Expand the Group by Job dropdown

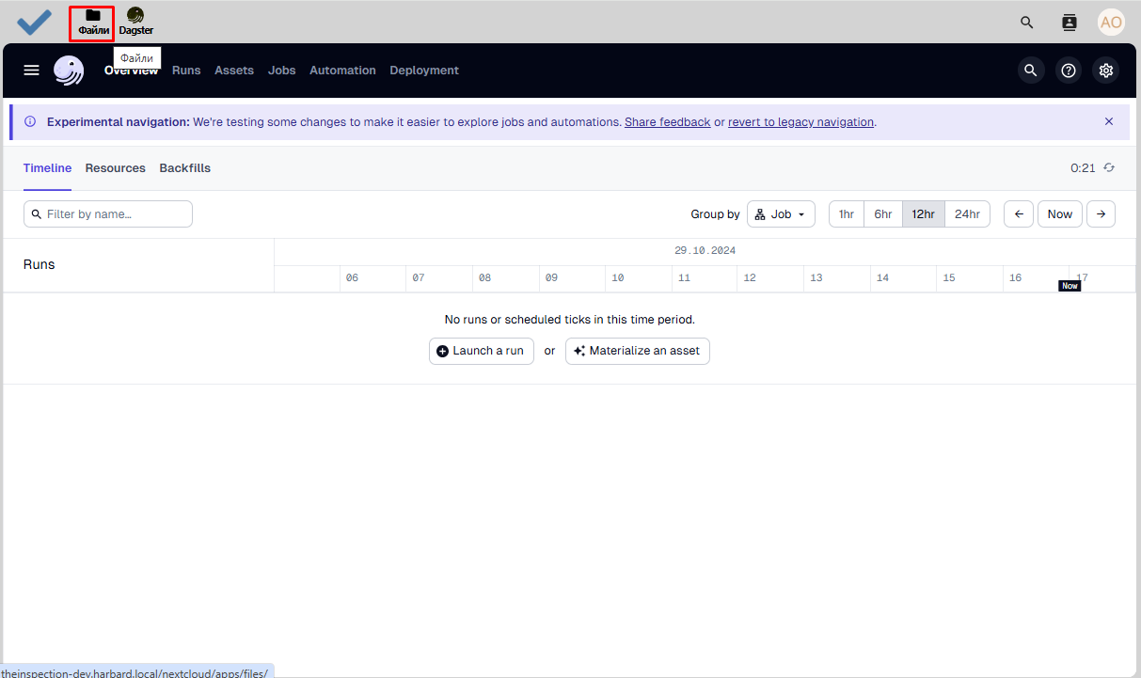point(781,214)
